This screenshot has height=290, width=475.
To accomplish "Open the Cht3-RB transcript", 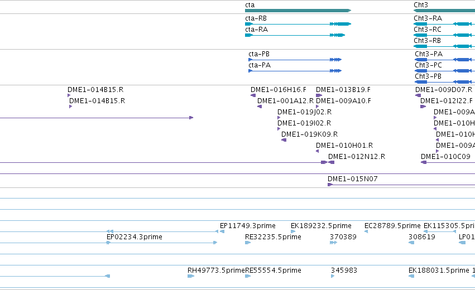I will coord(427,41).
